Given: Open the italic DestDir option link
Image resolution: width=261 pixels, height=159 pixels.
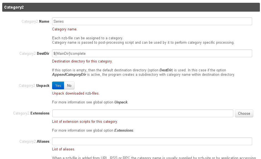Looking at the screenshot, I should pyautogui.click(x=166, y=70).
